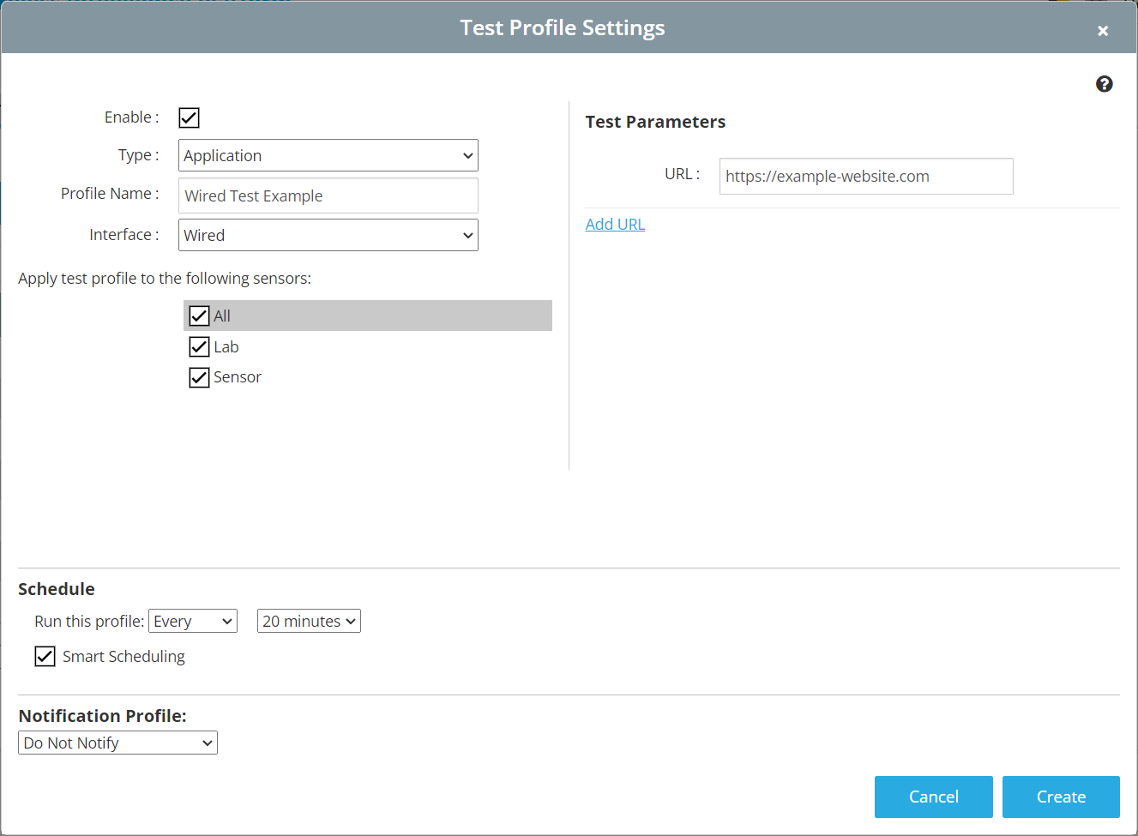
Task: Uncheck the All sensors checkbox
Action: point(199,316)
